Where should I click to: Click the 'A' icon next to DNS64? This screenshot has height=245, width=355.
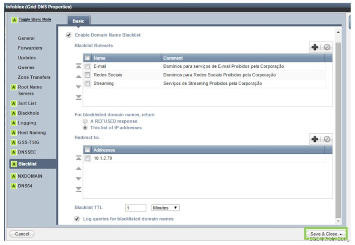[x=14, y=186]
